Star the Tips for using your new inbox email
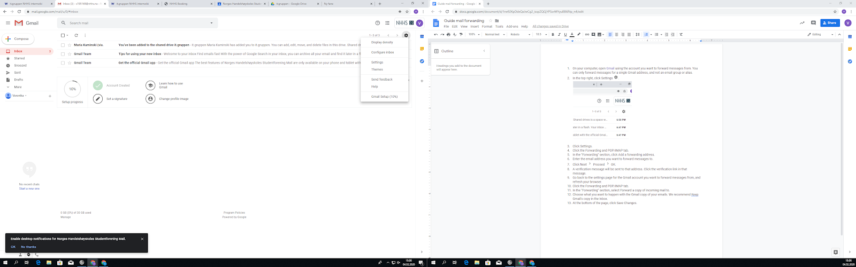The height and width of the screenshot is (267, 856). (68, 54)
